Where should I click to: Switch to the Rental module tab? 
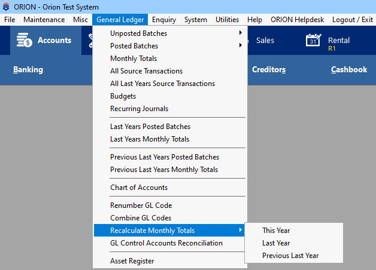(339, 41)
